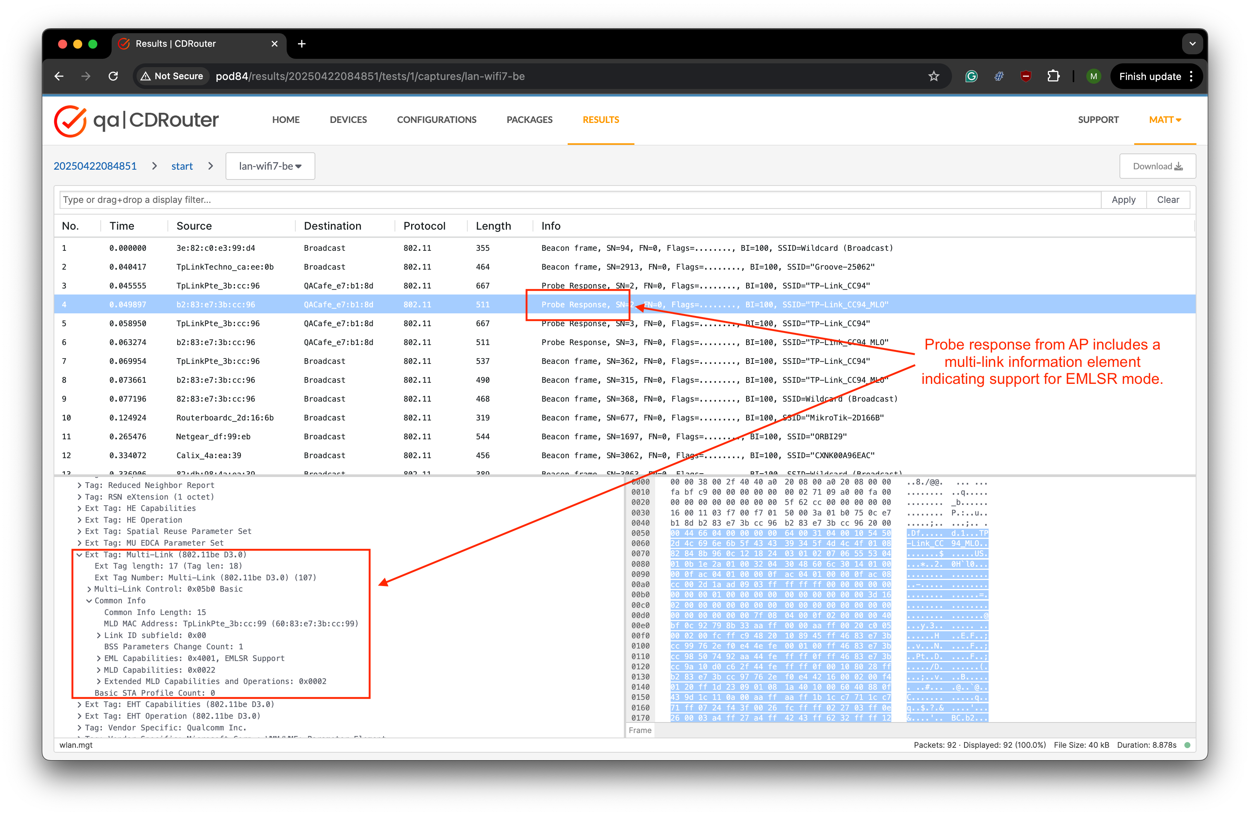Open the Extensions puzzle icon
Screen dimensions: 1250x816
click(1053, 76)
